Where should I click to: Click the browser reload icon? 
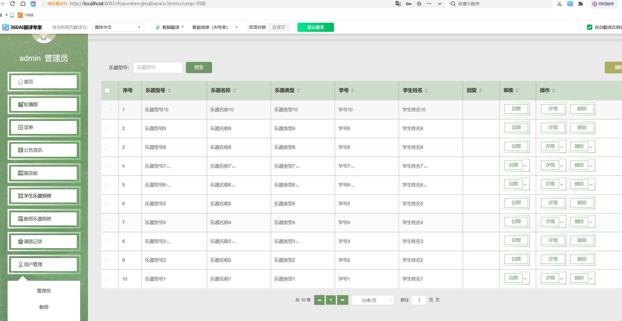[12, 4]
